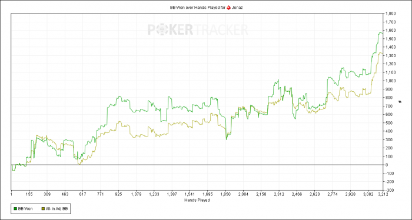Click the y-axis value 500
The width and height of the screenshot is (412, 220).
[x=388, y=123]
